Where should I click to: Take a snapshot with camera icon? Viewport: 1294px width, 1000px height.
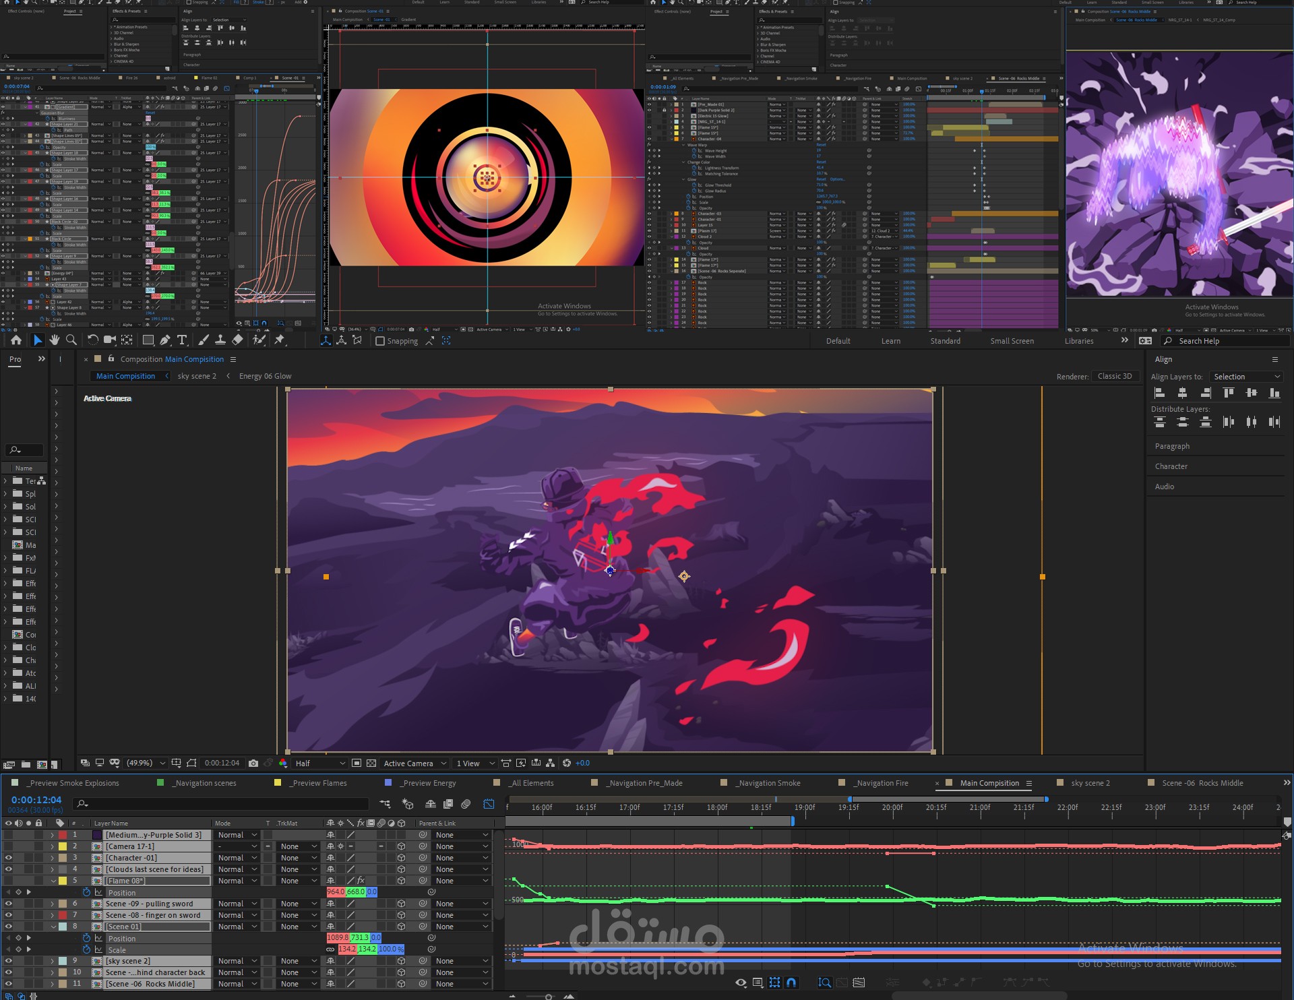tap(253, 763)
